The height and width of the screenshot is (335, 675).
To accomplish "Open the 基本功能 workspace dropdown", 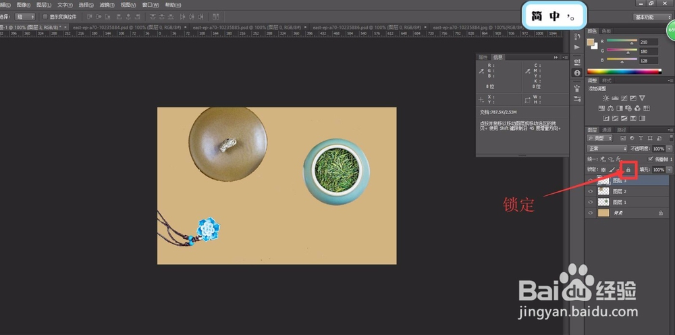I will coord(652,17).
